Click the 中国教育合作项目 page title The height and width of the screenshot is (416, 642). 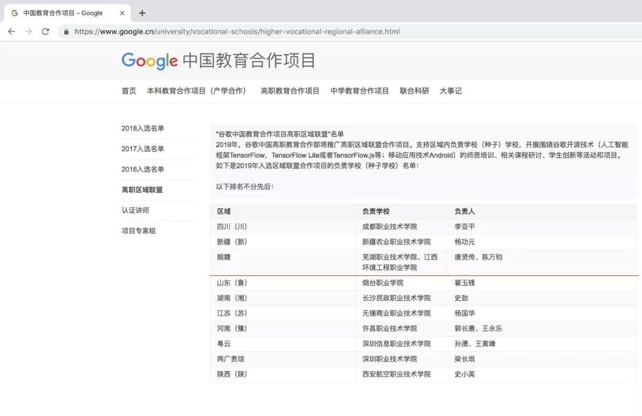coord(249,61)
